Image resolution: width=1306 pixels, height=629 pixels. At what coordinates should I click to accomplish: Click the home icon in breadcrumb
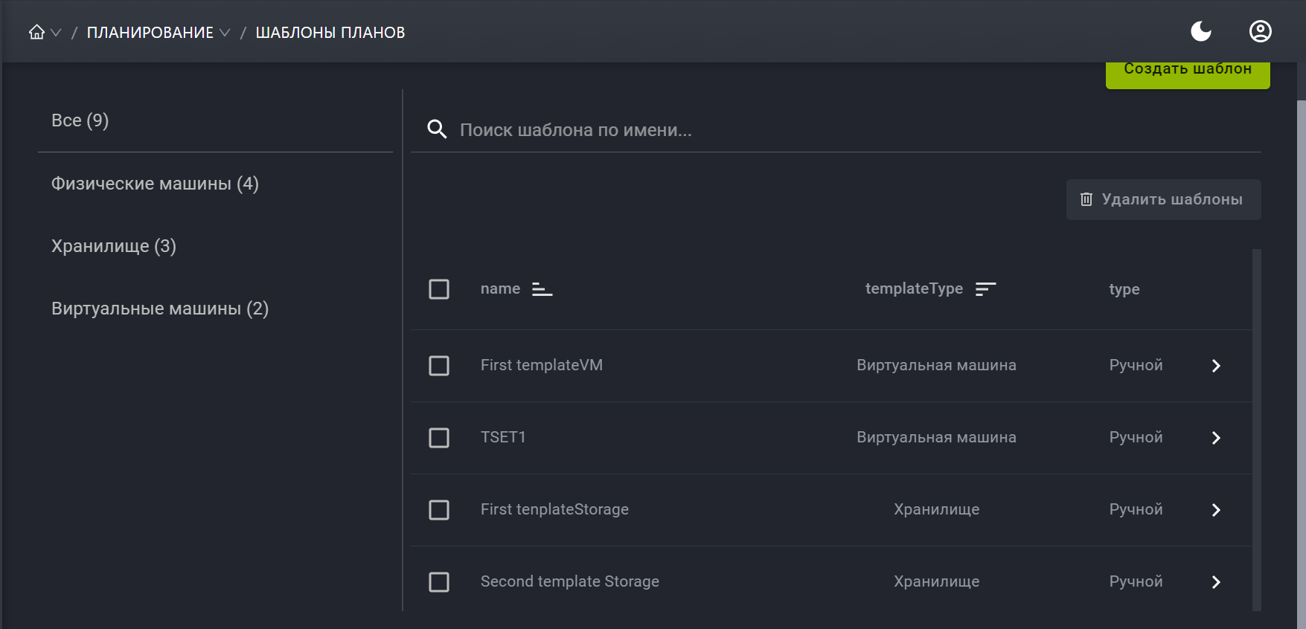[36, 32]
